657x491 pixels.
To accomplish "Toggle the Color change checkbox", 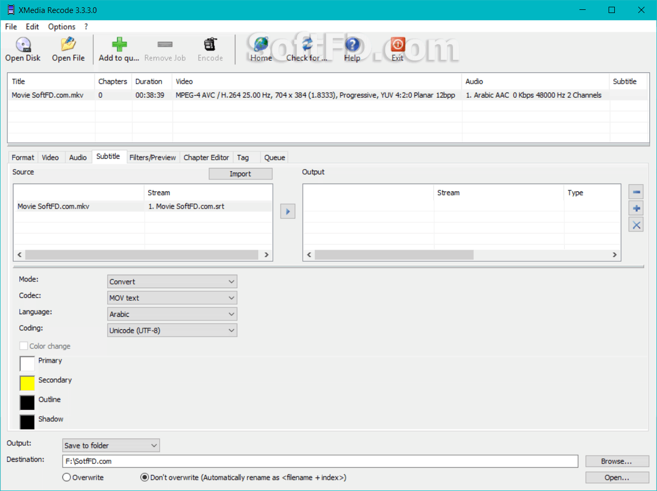I will click(x=23, y=346).
